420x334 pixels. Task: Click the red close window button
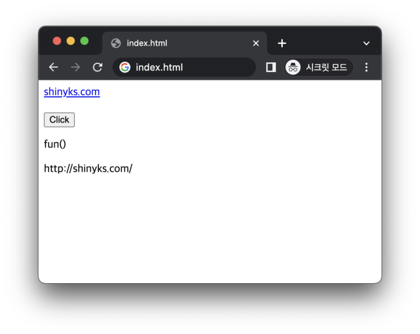[57, 41]
